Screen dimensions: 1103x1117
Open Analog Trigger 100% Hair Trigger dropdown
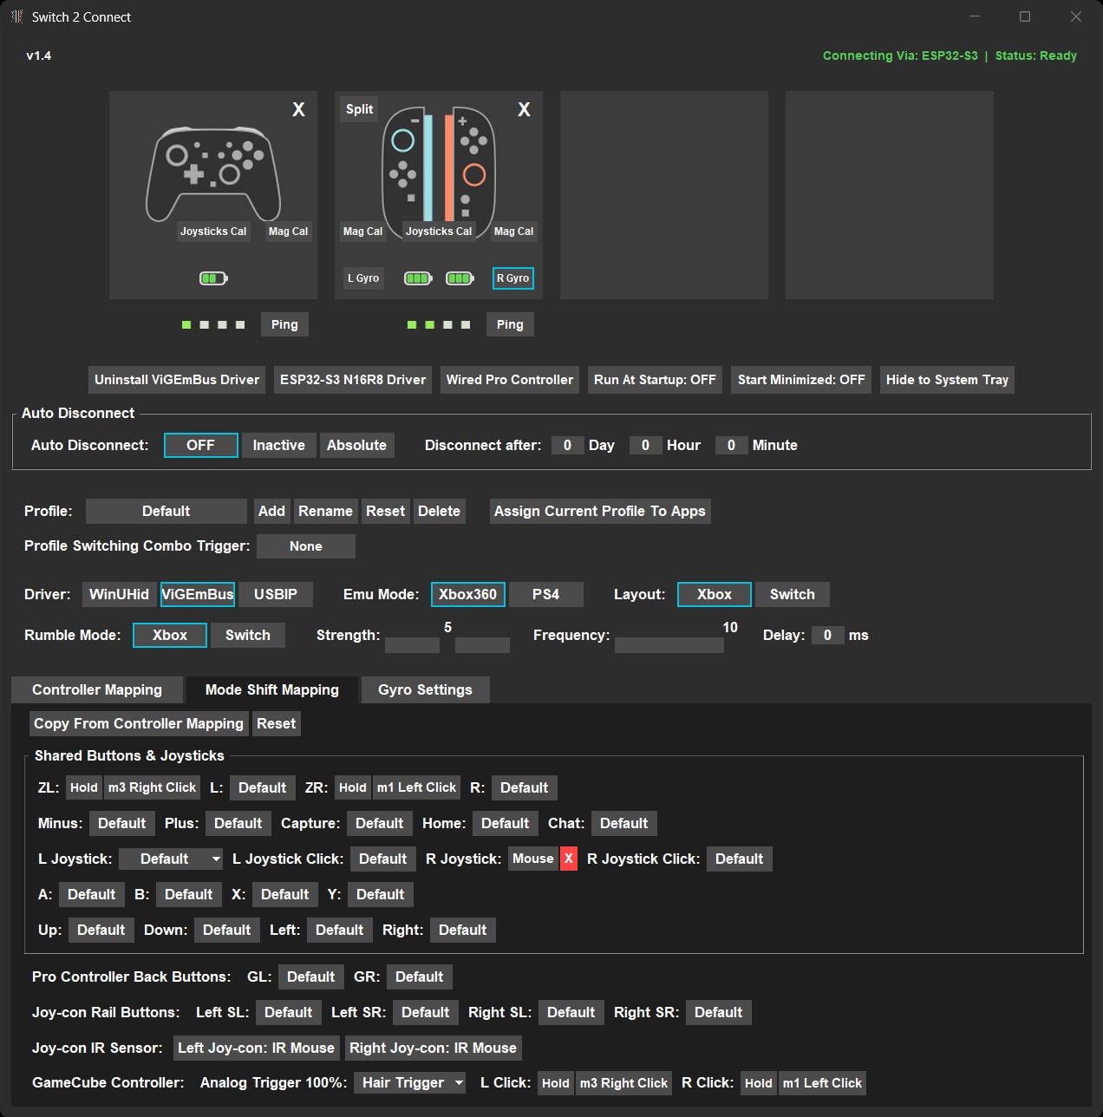[x=409, y=1082]
